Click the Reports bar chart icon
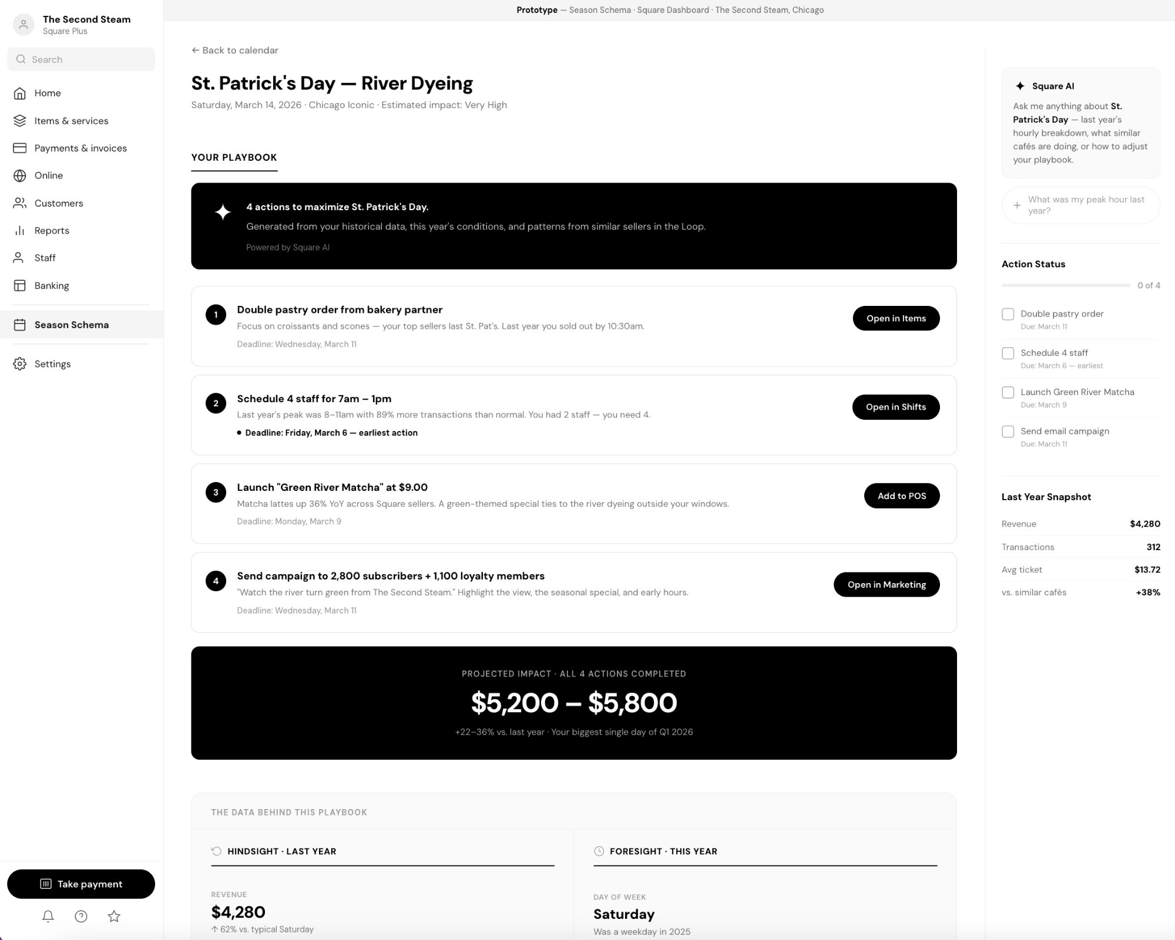The image size is (1175, 940). pos(20,231)
